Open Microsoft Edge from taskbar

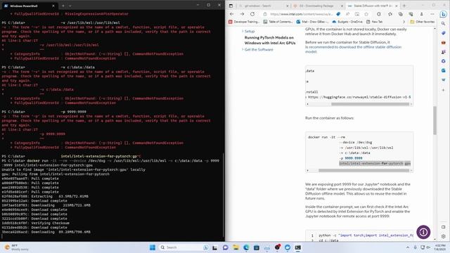tap(246, 247)
